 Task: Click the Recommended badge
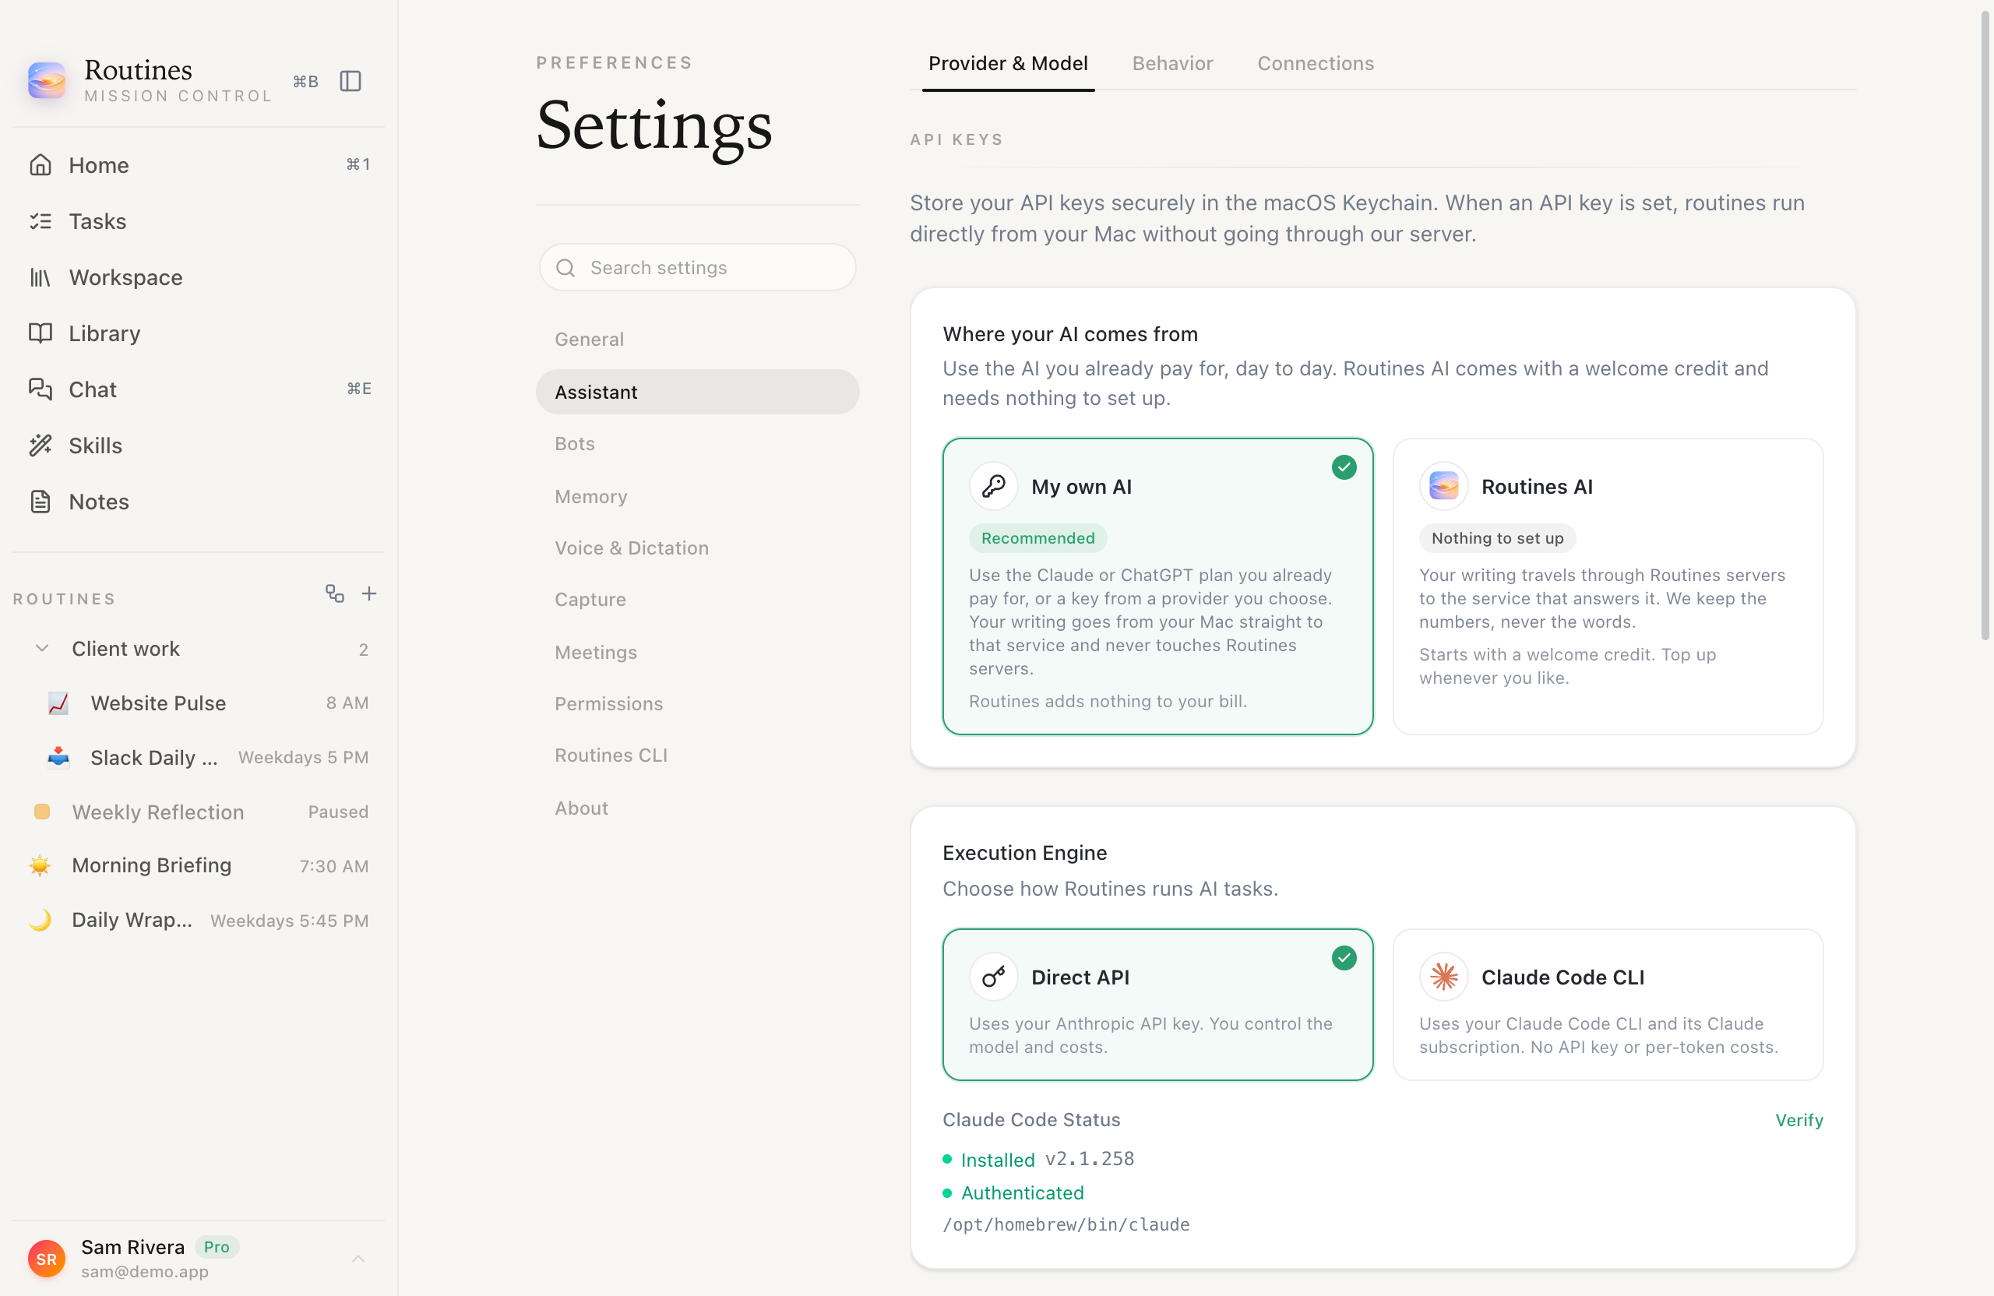tap(1038, 539)
